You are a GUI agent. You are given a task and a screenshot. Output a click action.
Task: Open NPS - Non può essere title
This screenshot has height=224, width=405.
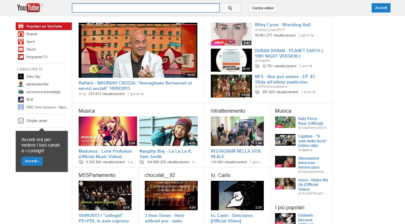(x=285, y=79)
